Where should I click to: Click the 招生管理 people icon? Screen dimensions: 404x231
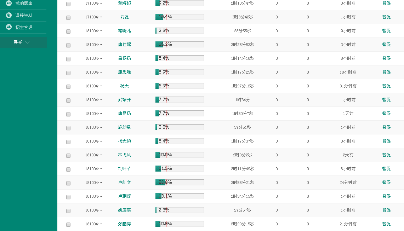(x=9, y=27)
